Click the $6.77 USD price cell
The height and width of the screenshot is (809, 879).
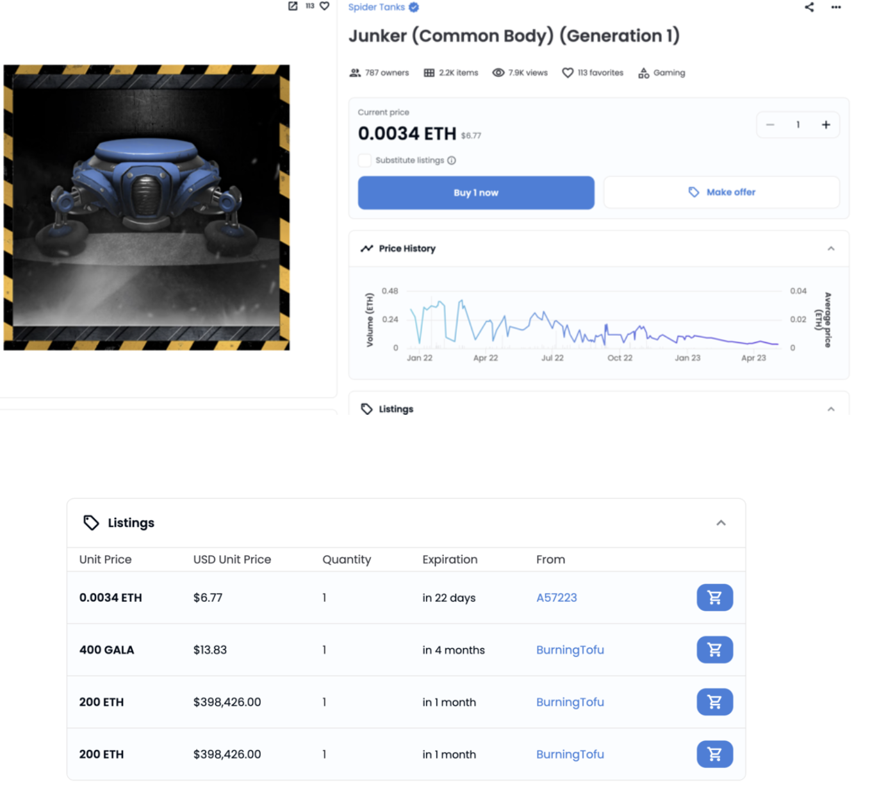point(208,598)
